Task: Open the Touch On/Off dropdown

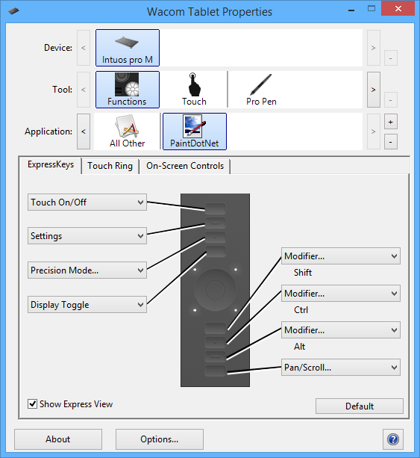Action: [x=87, y=202]
